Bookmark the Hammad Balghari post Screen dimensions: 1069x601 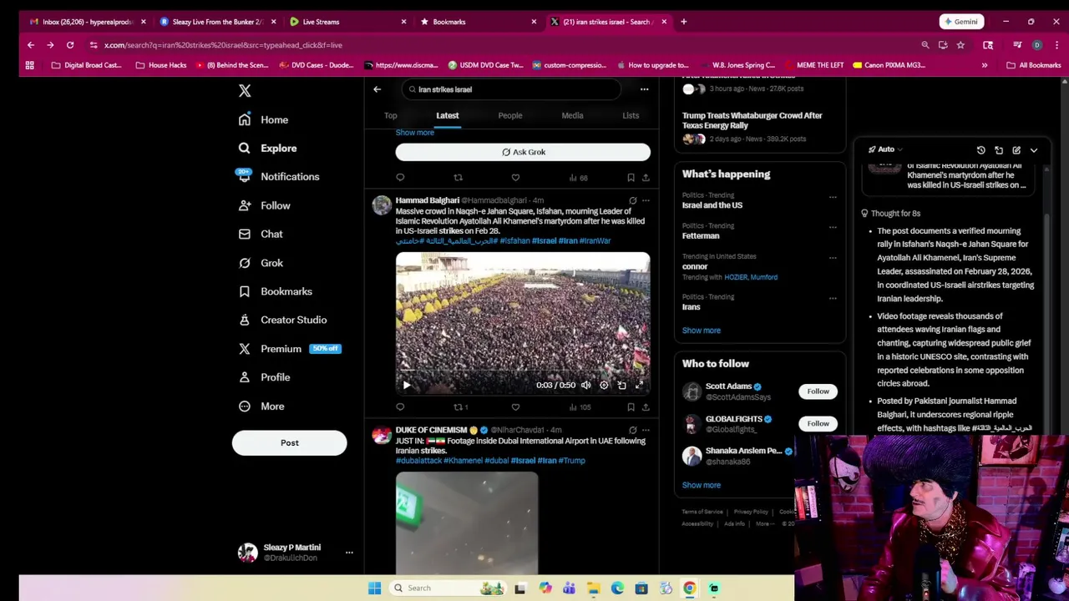[631, 407]
